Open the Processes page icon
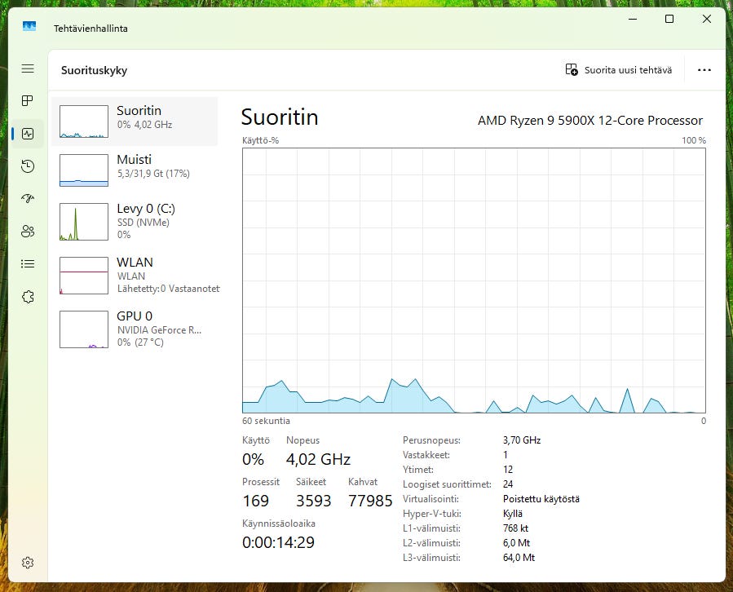733x592 pixels. 28,101
